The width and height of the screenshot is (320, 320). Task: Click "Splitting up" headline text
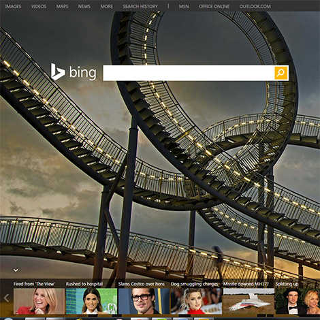(287, 284)
